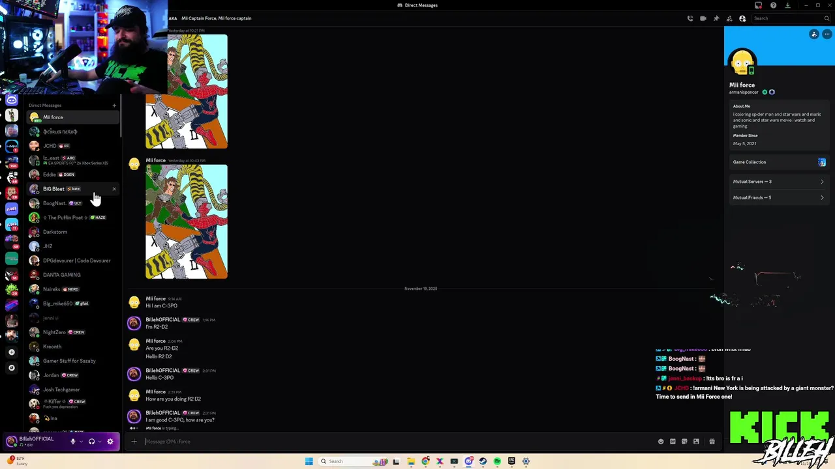Screen dimensions: 835x469
Task: Open the Discord inbox icon
Action: 759,5
